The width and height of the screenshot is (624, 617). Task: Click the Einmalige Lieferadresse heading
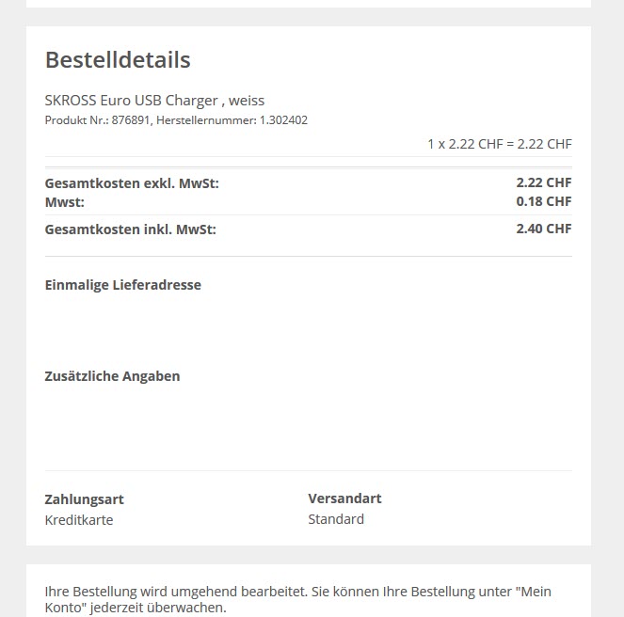point(122,285)
